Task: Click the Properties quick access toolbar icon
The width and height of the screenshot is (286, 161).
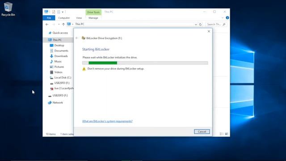Action: 54,12
